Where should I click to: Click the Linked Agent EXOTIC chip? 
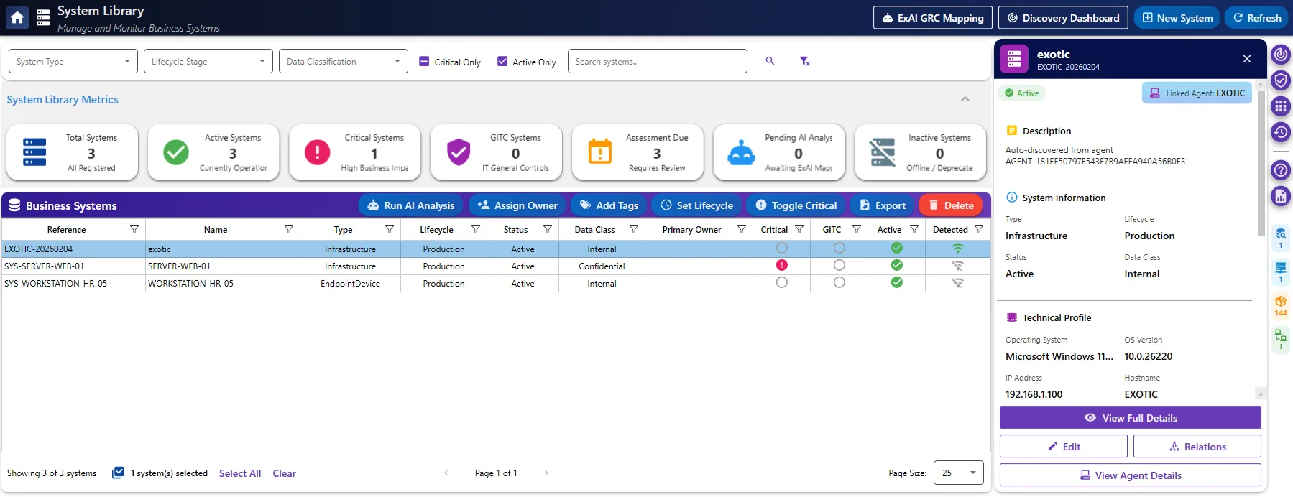(1197, 93)
